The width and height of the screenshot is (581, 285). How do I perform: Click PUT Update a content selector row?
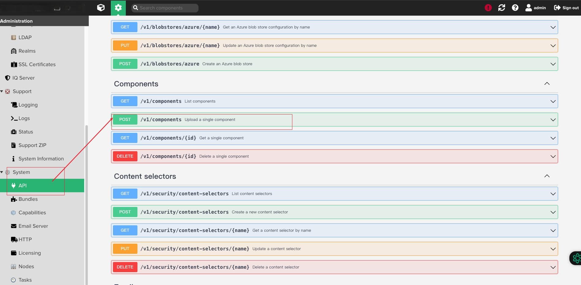(334, 249)
